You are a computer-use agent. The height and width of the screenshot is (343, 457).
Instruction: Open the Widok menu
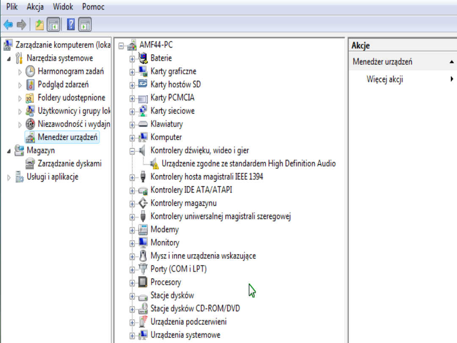[63, 7]
